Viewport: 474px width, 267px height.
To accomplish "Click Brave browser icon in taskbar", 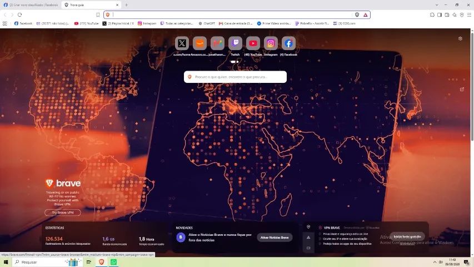I will click(101, 262).
